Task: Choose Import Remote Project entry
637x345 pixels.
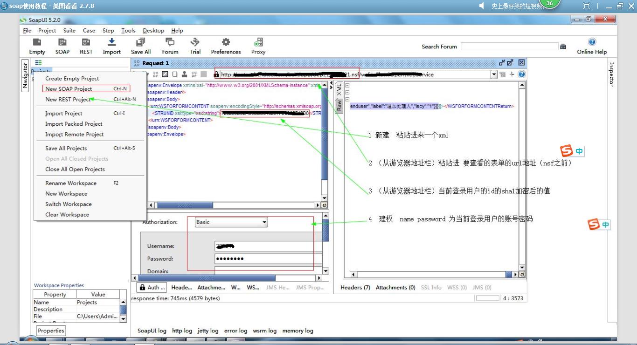Action: [x=90, y=134]
